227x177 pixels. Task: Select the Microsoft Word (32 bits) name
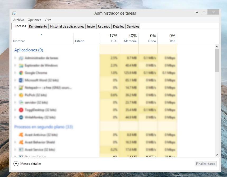tap(42, 80)
